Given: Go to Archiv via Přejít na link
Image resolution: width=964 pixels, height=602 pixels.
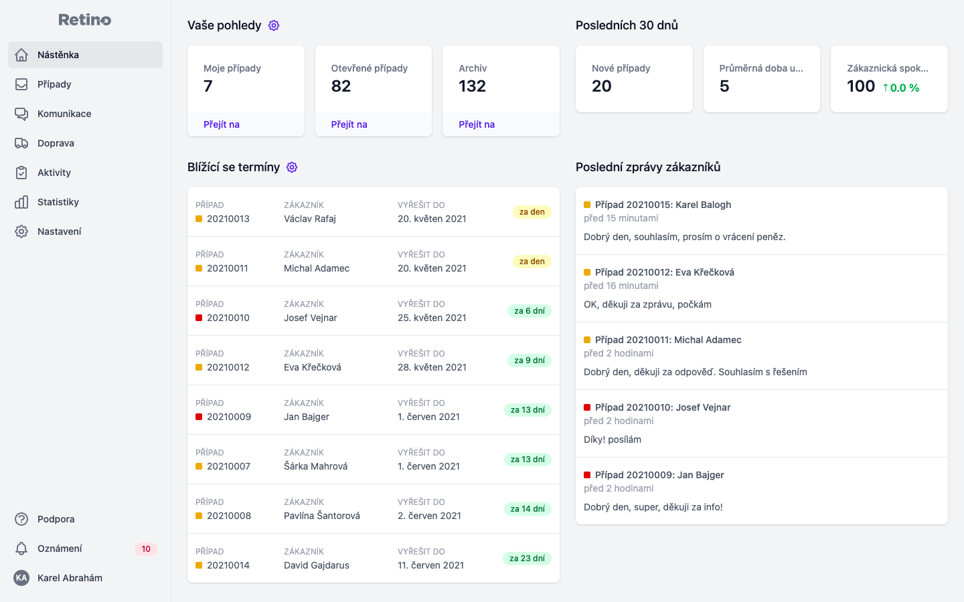Looking at the screenshot, I should pyautogui.click(x=477, y=124).
